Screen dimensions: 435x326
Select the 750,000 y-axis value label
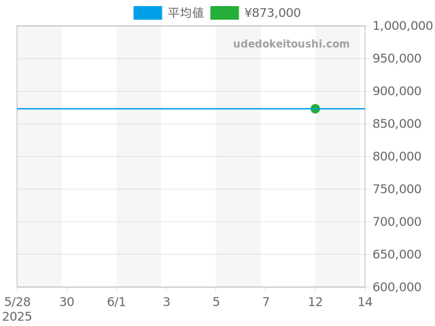click(402, 189)
